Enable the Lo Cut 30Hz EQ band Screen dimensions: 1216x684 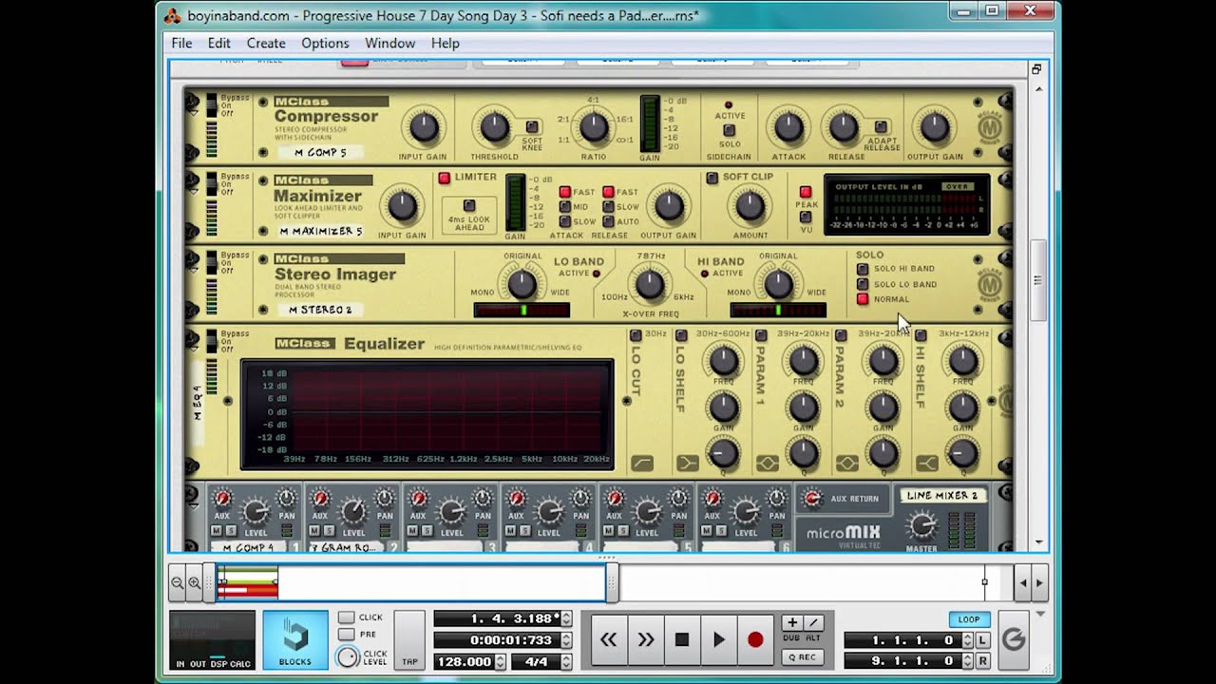pos(636,334)
